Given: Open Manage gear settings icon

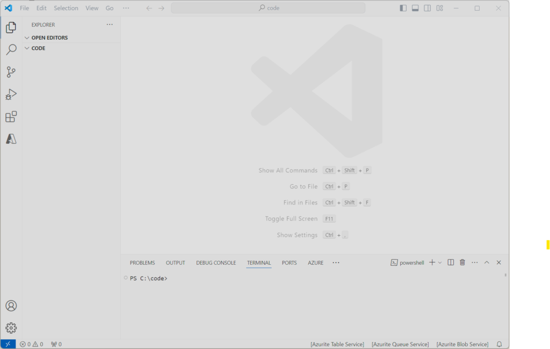Looking at the screenshot, I should [x=11, y=328].
